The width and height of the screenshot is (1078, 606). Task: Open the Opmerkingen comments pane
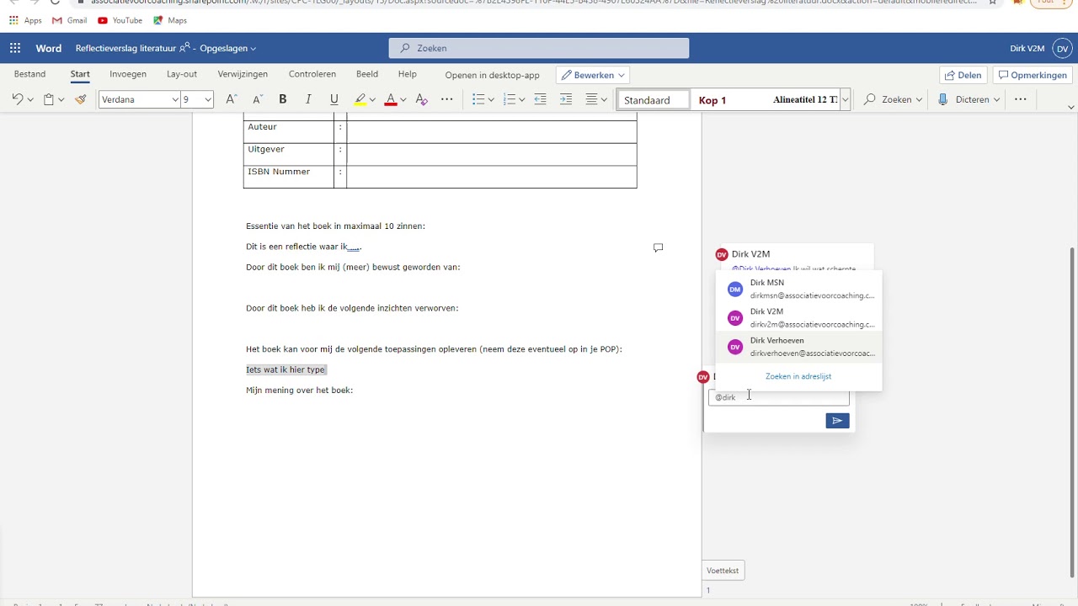(1033, 75)
